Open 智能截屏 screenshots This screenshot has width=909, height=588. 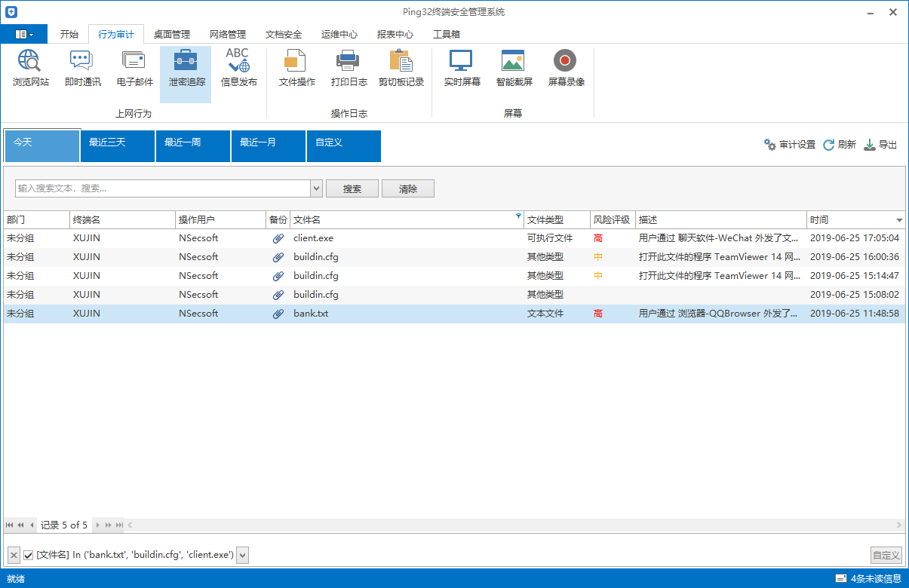click(x=514, y=69)
